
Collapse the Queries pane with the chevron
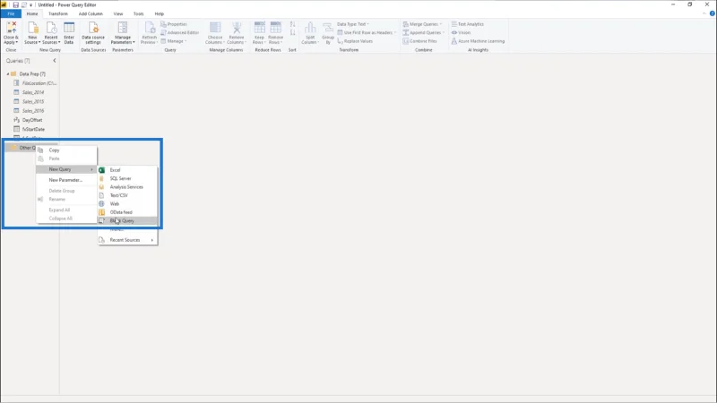coord(55,60)
